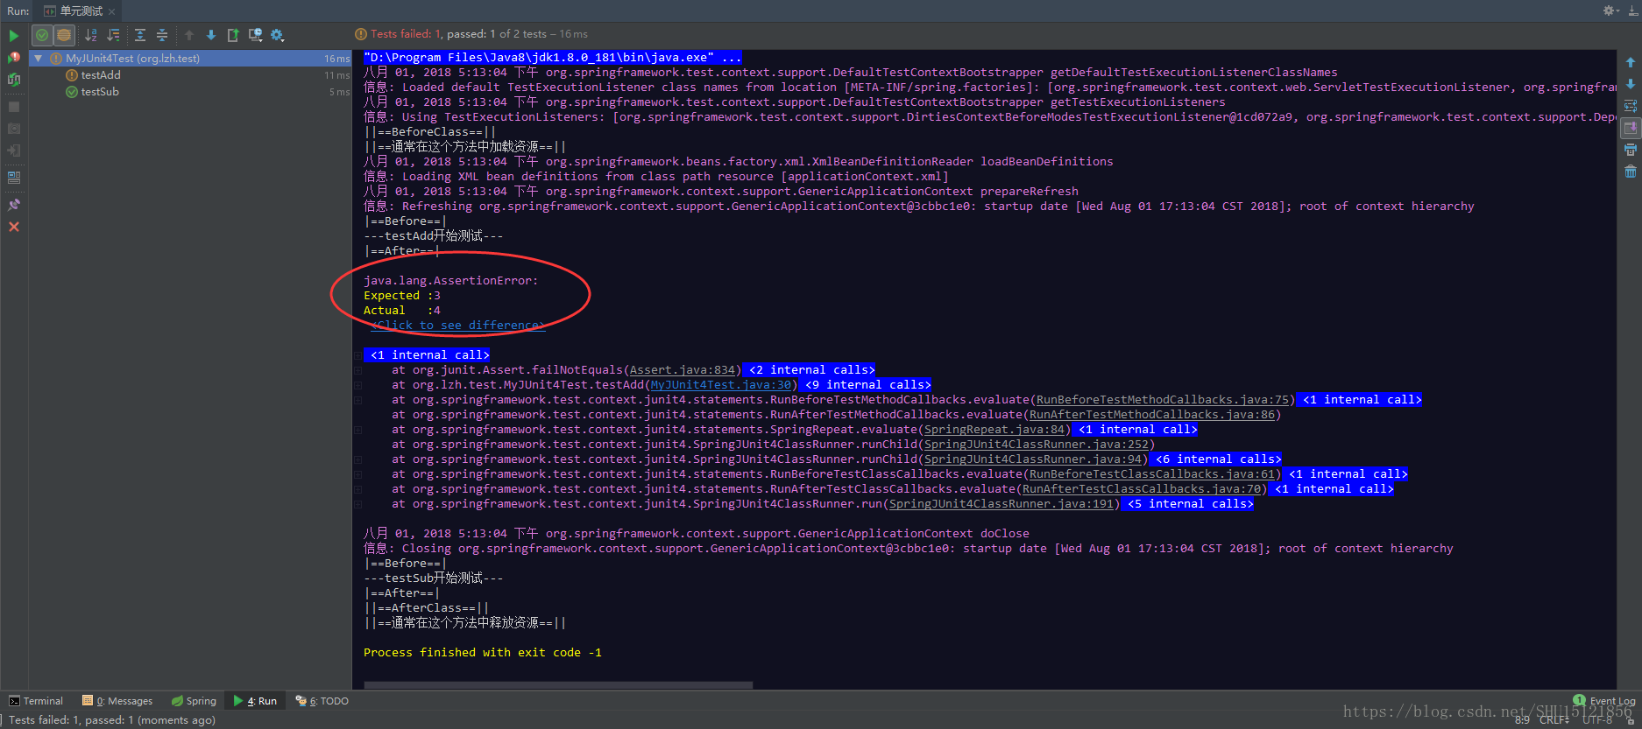Click the java.exe command line at top
Viewport: 1642px width, 729px height.
tap(553, 58)
